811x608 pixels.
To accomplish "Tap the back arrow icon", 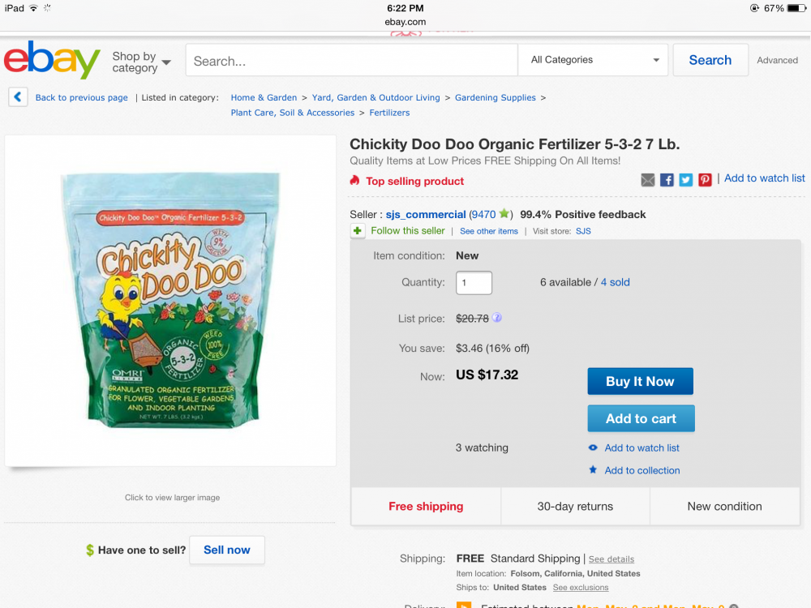I will 19,97.
